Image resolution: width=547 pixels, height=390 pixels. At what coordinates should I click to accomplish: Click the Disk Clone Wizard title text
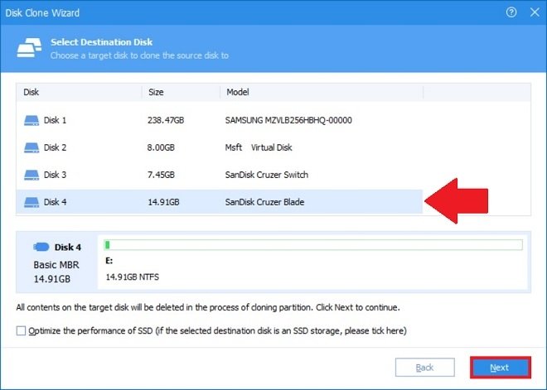click(x=42, y=13)
